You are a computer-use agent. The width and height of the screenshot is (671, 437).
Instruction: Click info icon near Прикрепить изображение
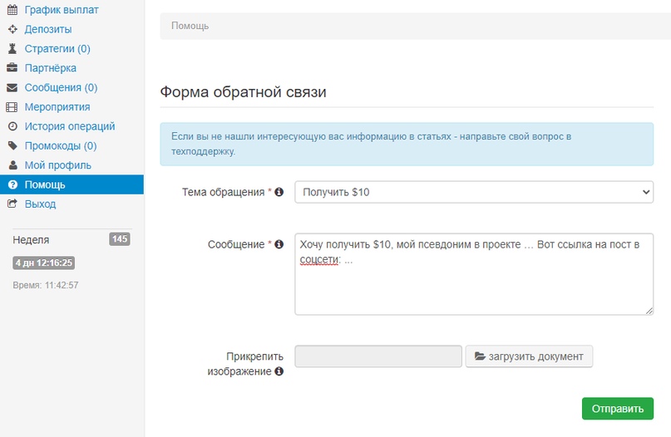point(279,371)
